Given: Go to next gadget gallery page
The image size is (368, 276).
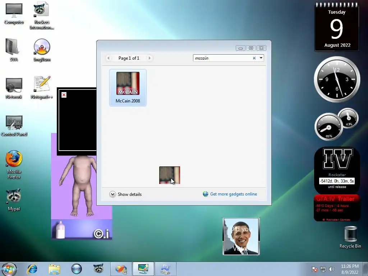Looking at the screenshot, I should tap(149, 58).
